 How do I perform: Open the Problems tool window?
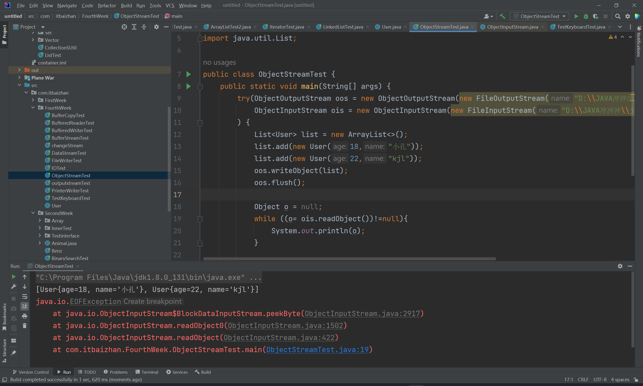point(115,372)
